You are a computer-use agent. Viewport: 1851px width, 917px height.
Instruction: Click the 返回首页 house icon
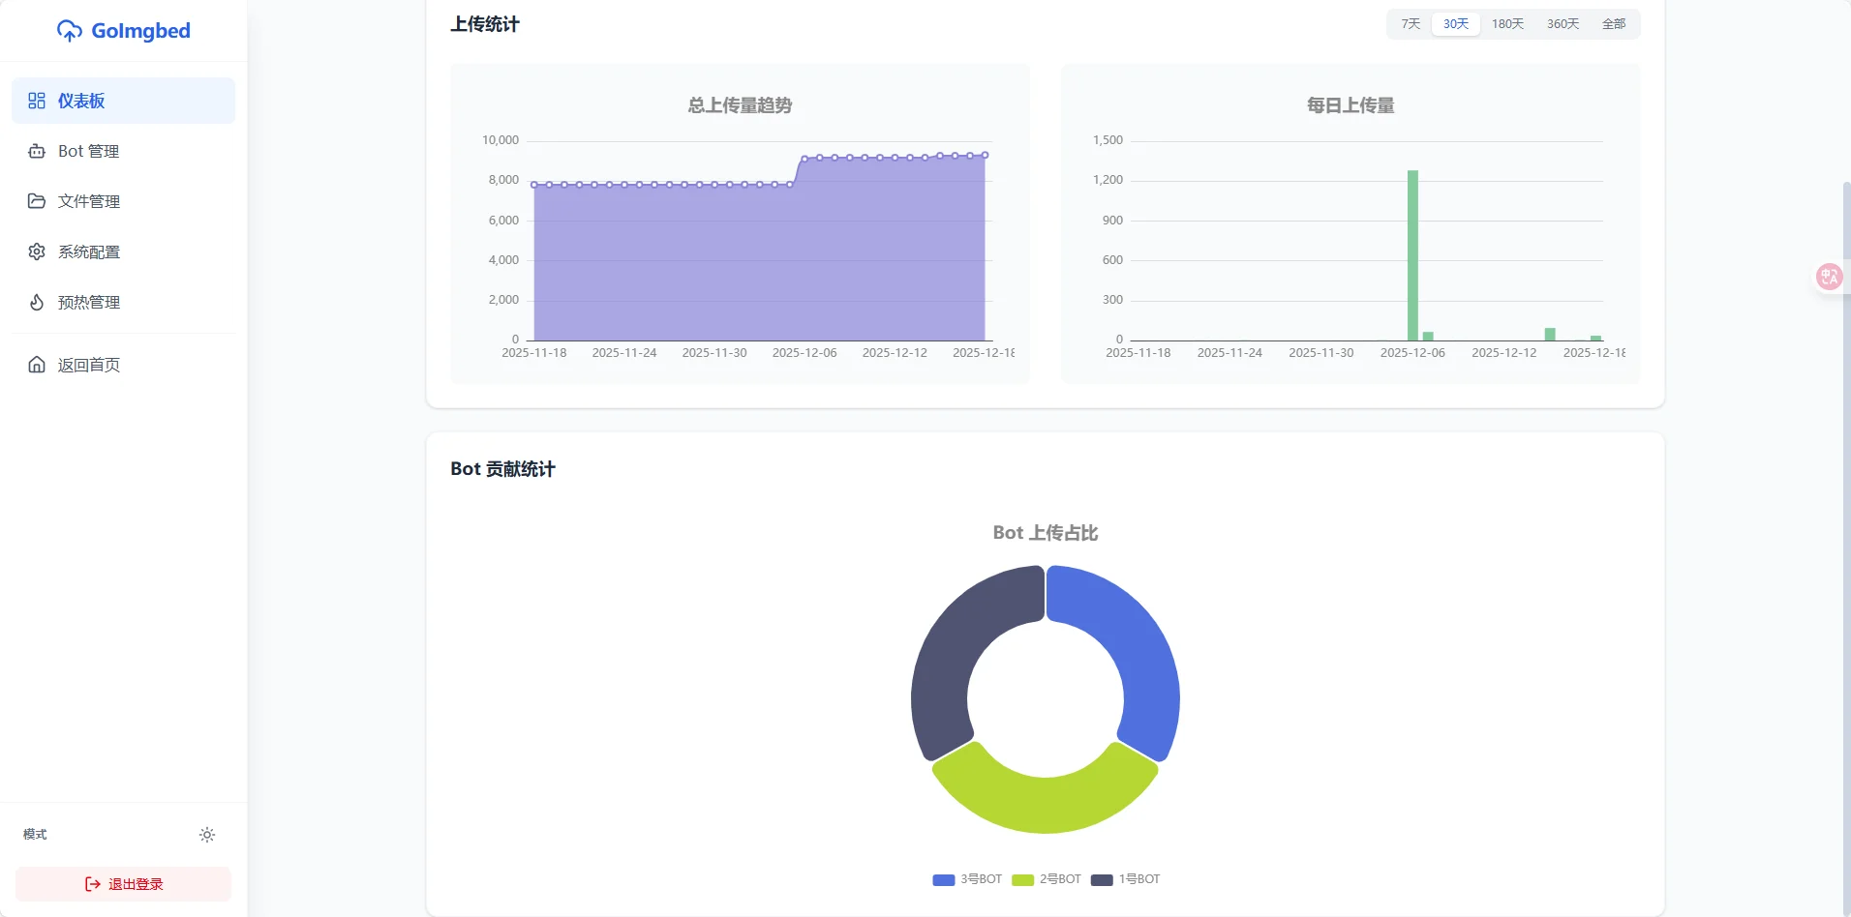click(37, 365)
